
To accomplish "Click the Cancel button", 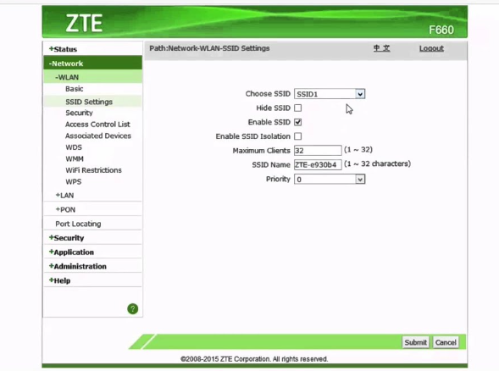I will (446, 342).
